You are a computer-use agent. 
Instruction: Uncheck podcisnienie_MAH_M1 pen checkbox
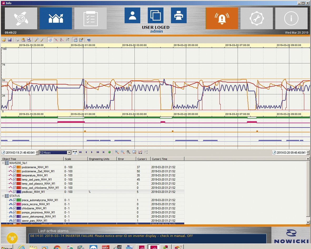[x=15, y=167]
